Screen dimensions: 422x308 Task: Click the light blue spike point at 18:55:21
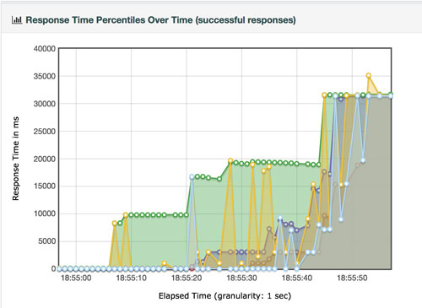[192, 177]
